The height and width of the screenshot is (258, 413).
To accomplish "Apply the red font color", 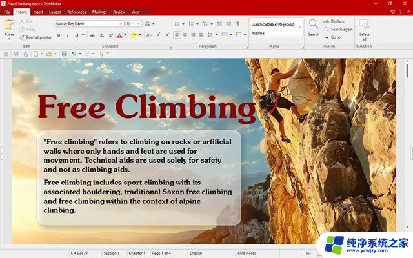I will pyautogui.click(x=119, y=35).
